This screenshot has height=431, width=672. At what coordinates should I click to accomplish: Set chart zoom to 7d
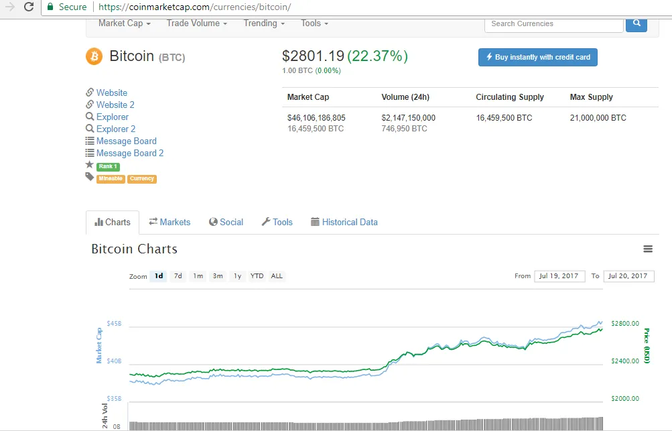178,275
